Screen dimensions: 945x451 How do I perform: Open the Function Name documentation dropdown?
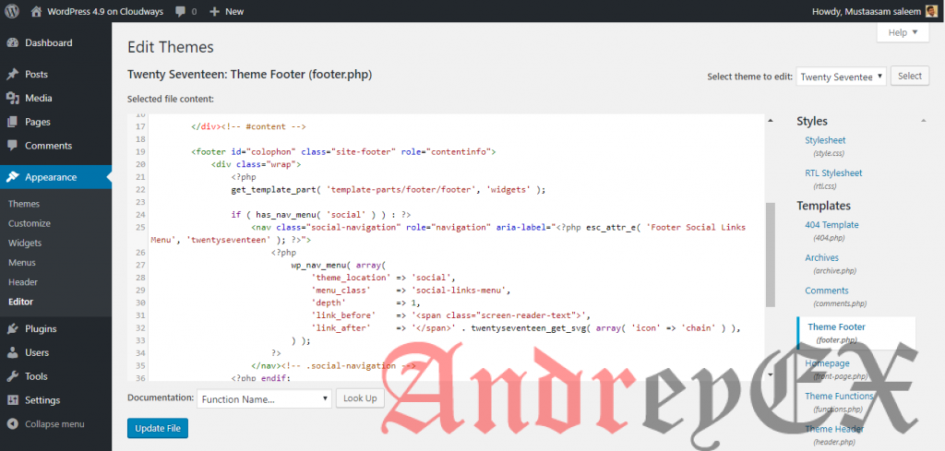(x=264, y=399)
